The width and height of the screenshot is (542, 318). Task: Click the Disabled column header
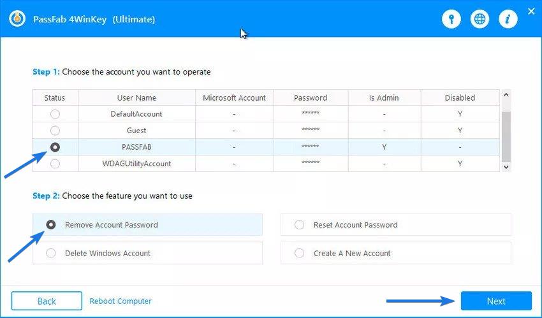(x=460, y=98)
